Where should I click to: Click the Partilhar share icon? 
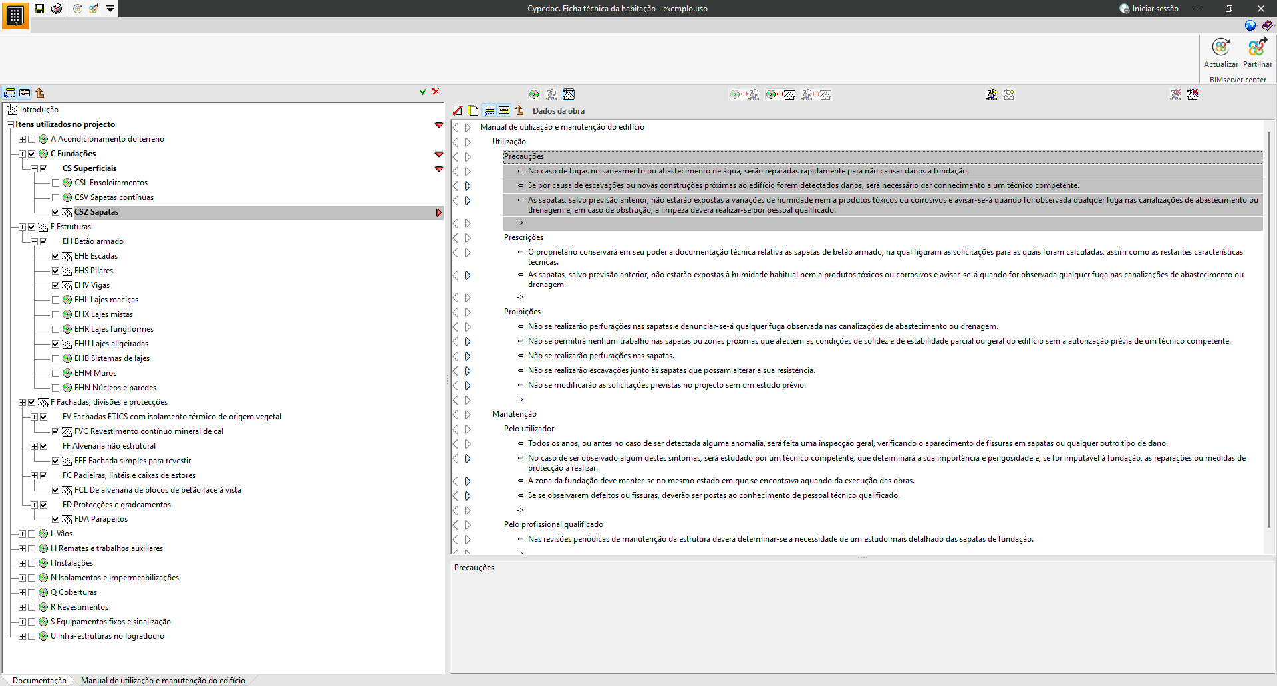[1257, 48]
